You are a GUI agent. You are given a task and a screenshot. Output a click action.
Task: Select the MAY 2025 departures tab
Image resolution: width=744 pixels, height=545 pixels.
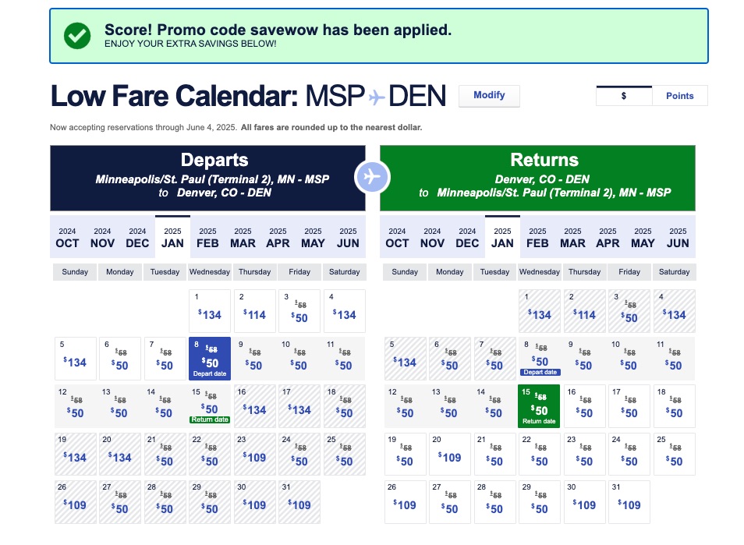313,238
